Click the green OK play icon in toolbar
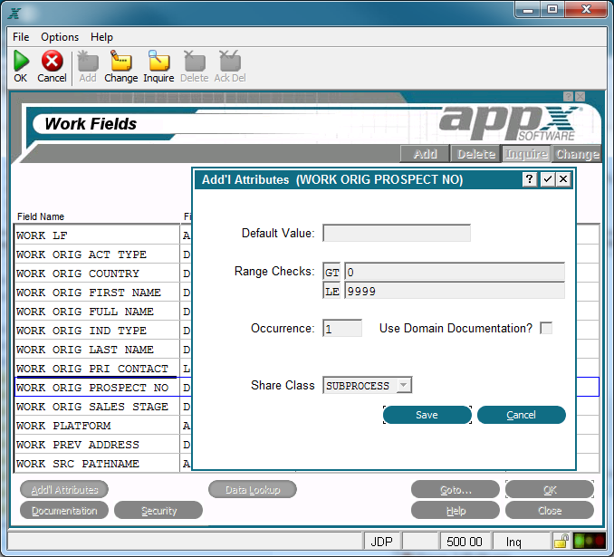The image size is (614, 557). tap(21, 61)
